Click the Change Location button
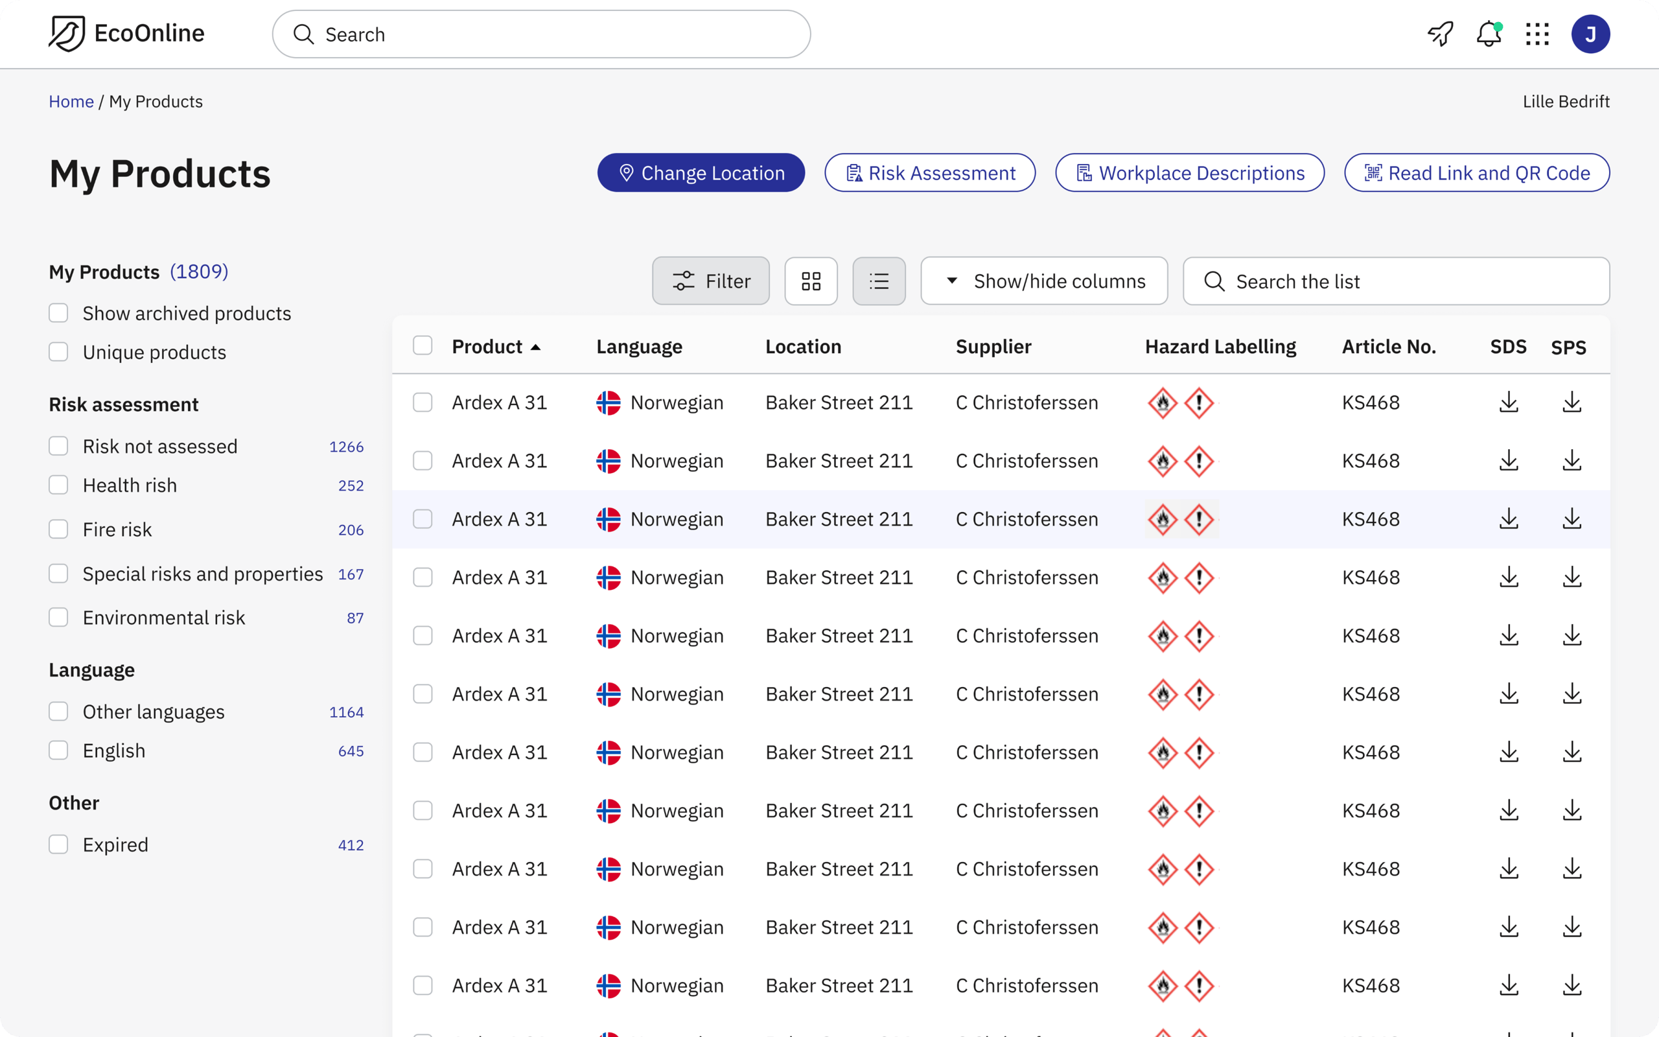Viewport: 1659px width, 1037px height. click(x=701, y=173)
